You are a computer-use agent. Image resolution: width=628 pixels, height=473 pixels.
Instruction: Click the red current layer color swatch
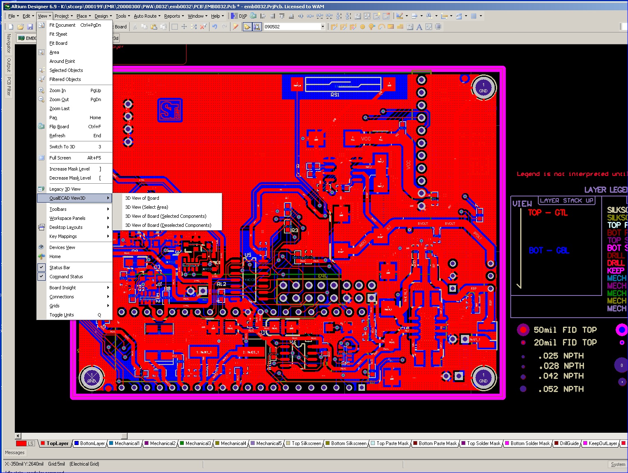pyautogui.click(x=21, y=443)
